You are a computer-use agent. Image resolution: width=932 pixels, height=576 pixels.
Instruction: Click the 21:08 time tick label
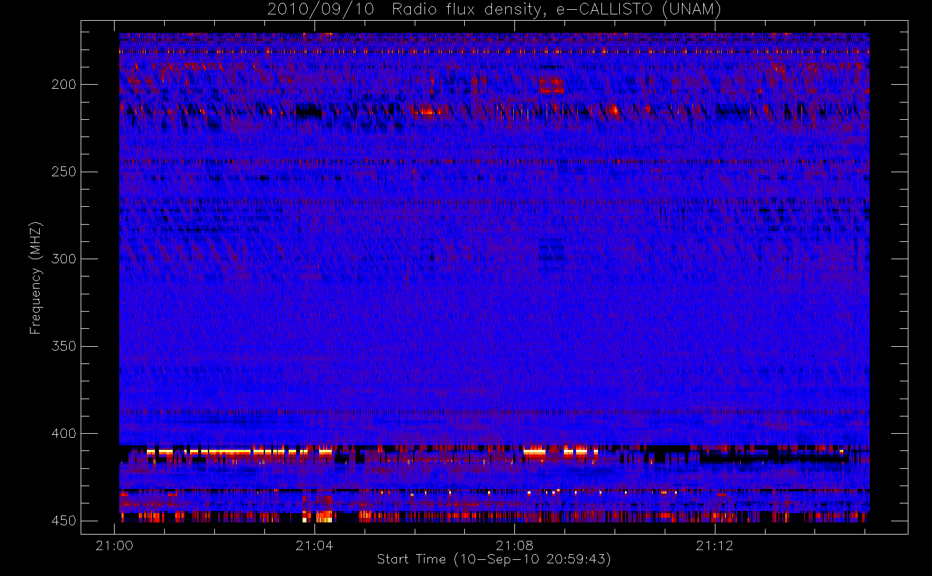point(514,545)
